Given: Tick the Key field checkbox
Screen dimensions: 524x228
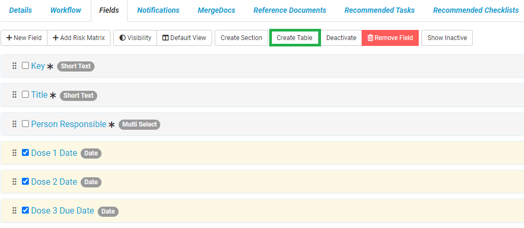Looking at the screenshot, I should pos(26,66).
